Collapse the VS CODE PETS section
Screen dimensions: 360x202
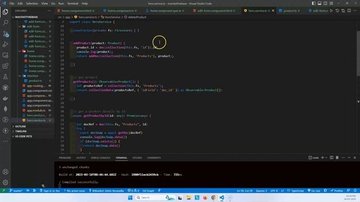tap(24, 136)
